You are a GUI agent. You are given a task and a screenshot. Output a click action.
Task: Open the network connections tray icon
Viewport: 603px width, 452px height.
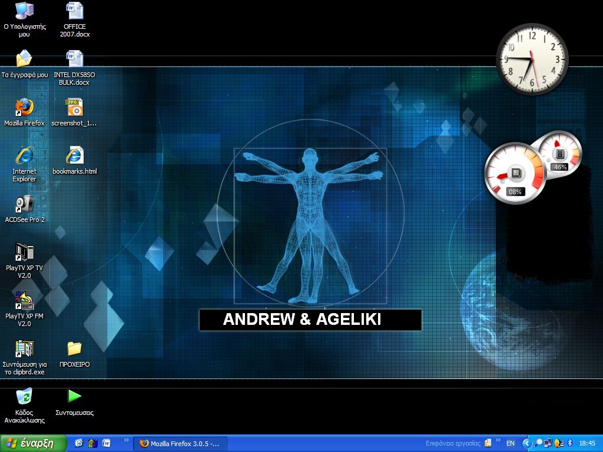(548, 443)
